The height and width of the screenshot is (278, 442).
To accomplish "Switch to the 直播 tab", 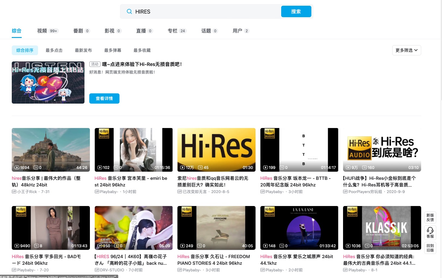I will [144, 31].
